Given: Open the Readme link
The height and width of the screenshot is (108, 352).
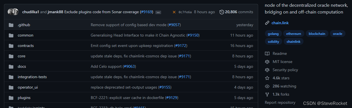Looking at the screenshot, I should click(280, 53).
